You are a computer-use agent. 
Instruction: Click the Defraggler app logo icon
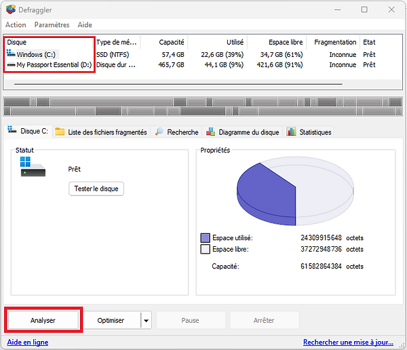11,9
